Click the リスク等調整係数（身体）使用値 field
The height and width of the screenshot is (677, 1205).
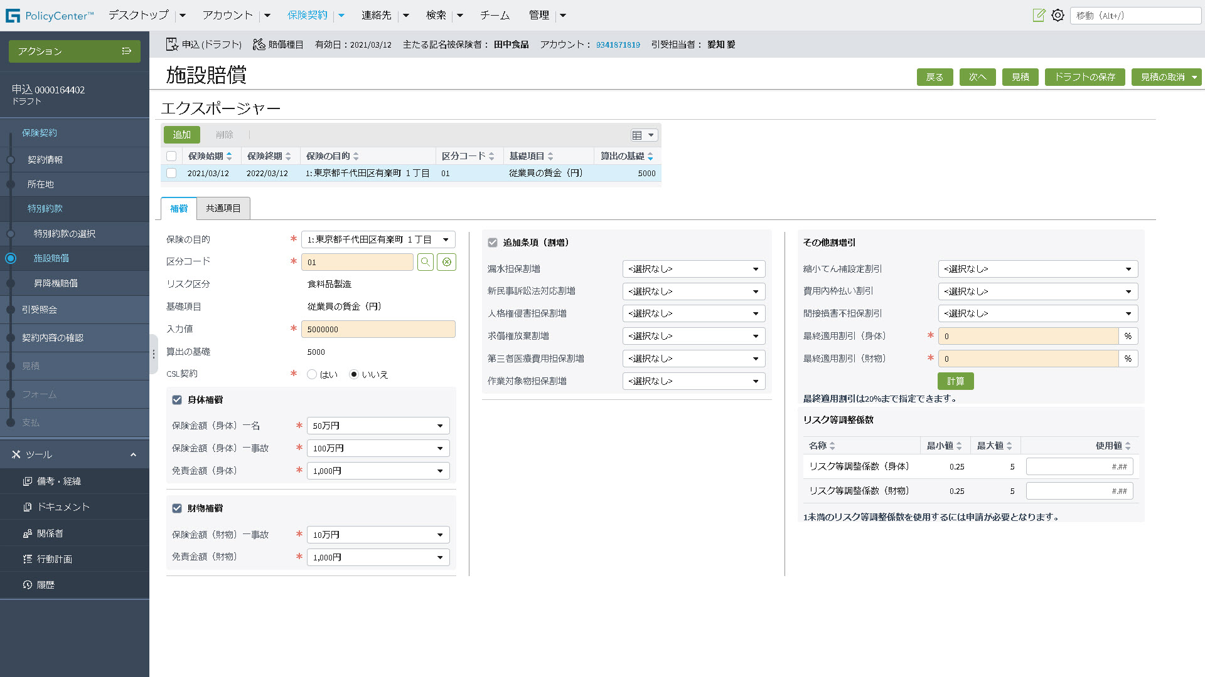pos(1079,466)
